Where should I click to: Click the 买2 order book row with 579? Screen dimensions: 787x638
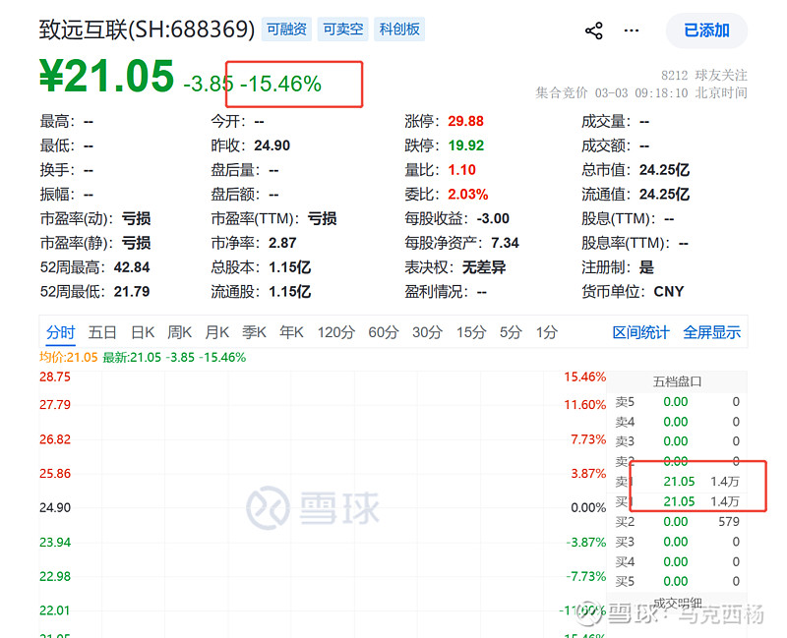point(678,522)
